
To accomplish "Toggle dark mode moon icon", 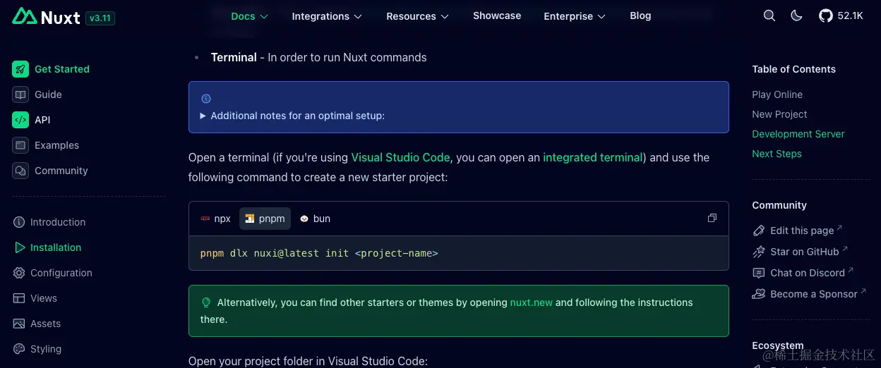I will pos(796,16).
